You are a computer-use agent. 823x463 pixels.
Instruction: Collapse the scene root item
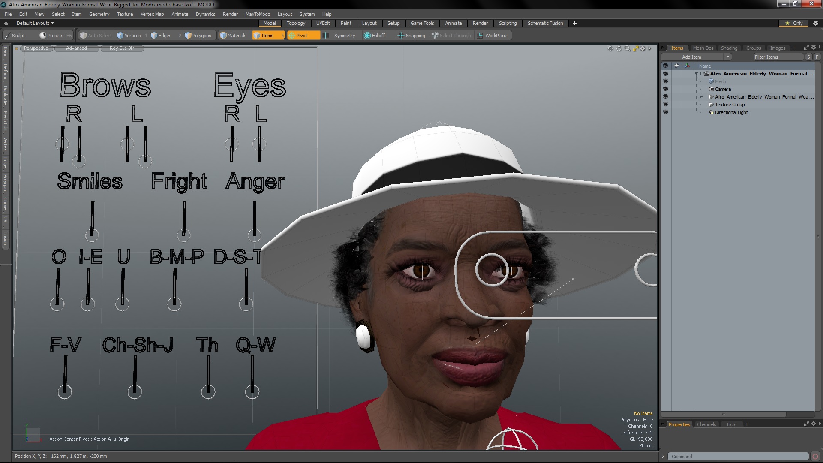tap(696, 74)
